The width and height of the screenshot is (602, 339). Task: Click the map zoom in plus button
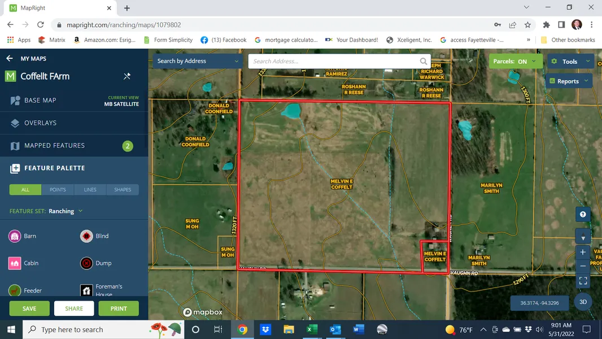(583, 252)
